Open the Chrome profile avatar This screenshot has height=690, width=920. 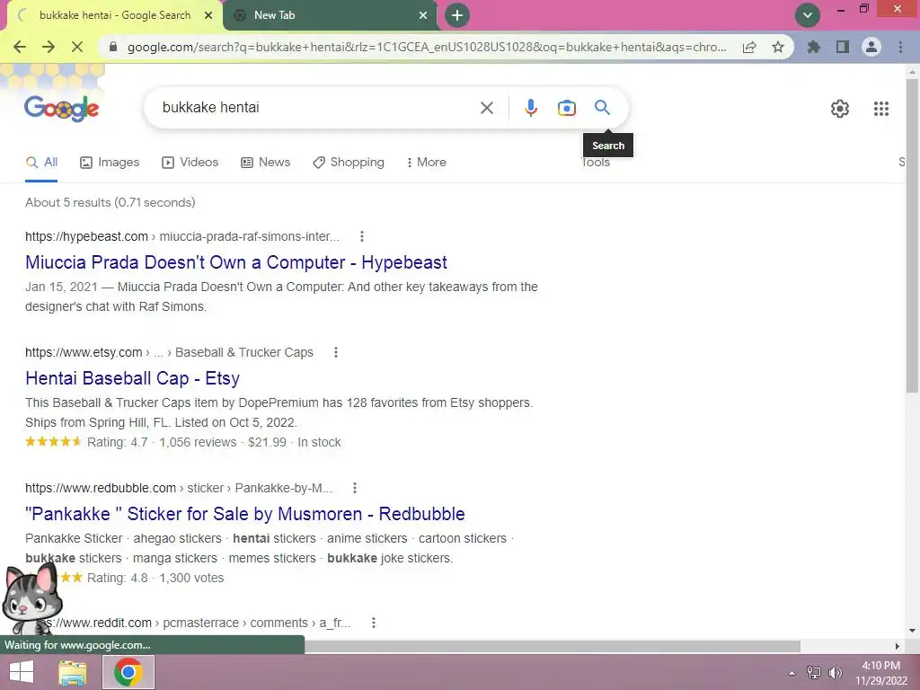pyautogui.click(x=871, y=47)
